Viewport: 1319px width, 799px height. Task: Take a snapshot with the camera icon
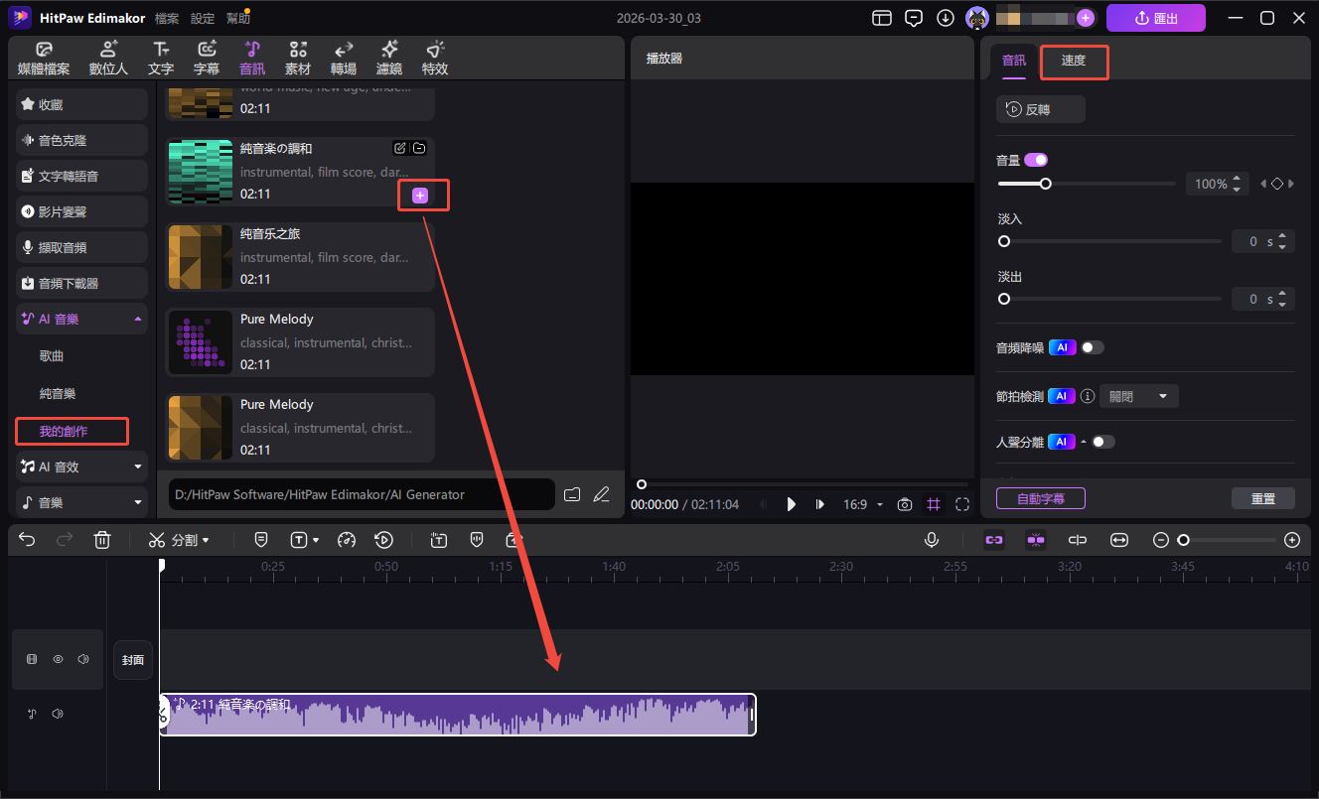tap(904, 504)
